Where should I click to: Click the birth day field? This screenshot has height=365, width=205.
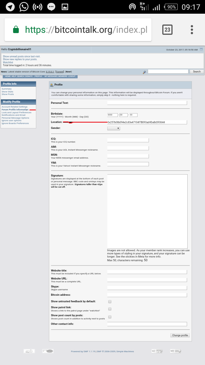134,115
